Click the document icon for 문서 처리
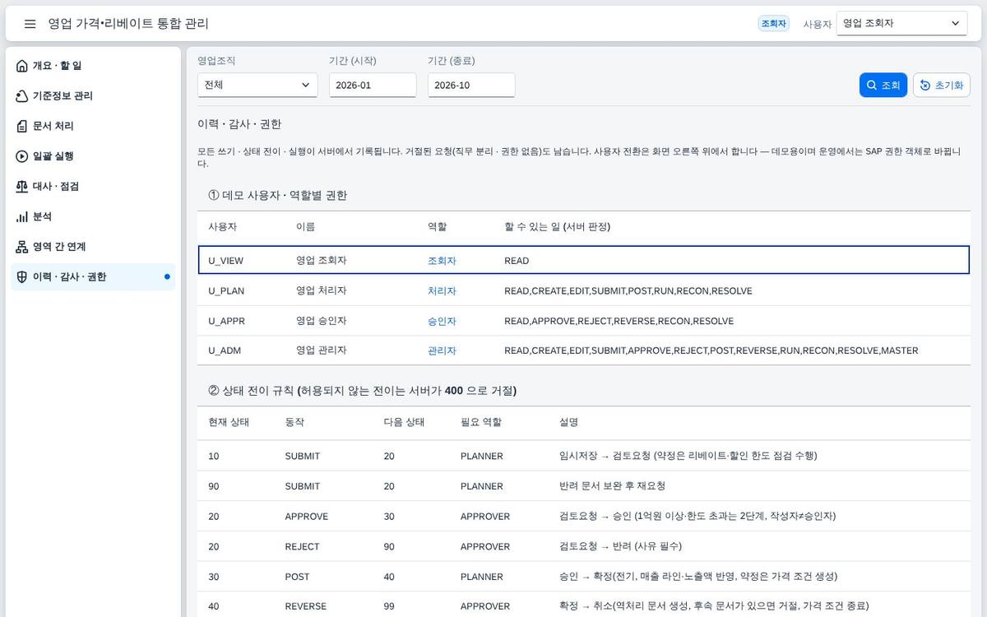This screenshot has width=987, height=617. tap(22, 126)
